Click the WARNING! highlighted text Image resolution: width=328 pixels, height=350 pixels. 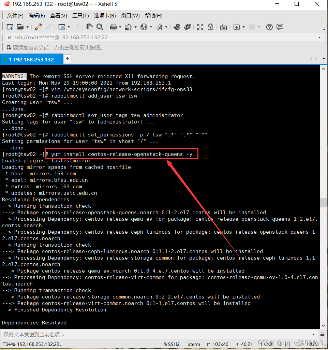click(x=14, y=76)
